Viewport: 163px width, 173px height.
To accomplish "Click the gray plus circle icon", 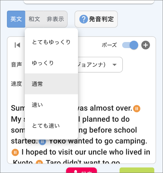I will tap(145, 45).
